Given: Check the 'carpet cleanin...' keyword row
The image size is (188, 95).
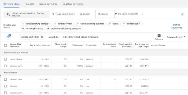Looking at the screenshot, I should pos(6,59).
